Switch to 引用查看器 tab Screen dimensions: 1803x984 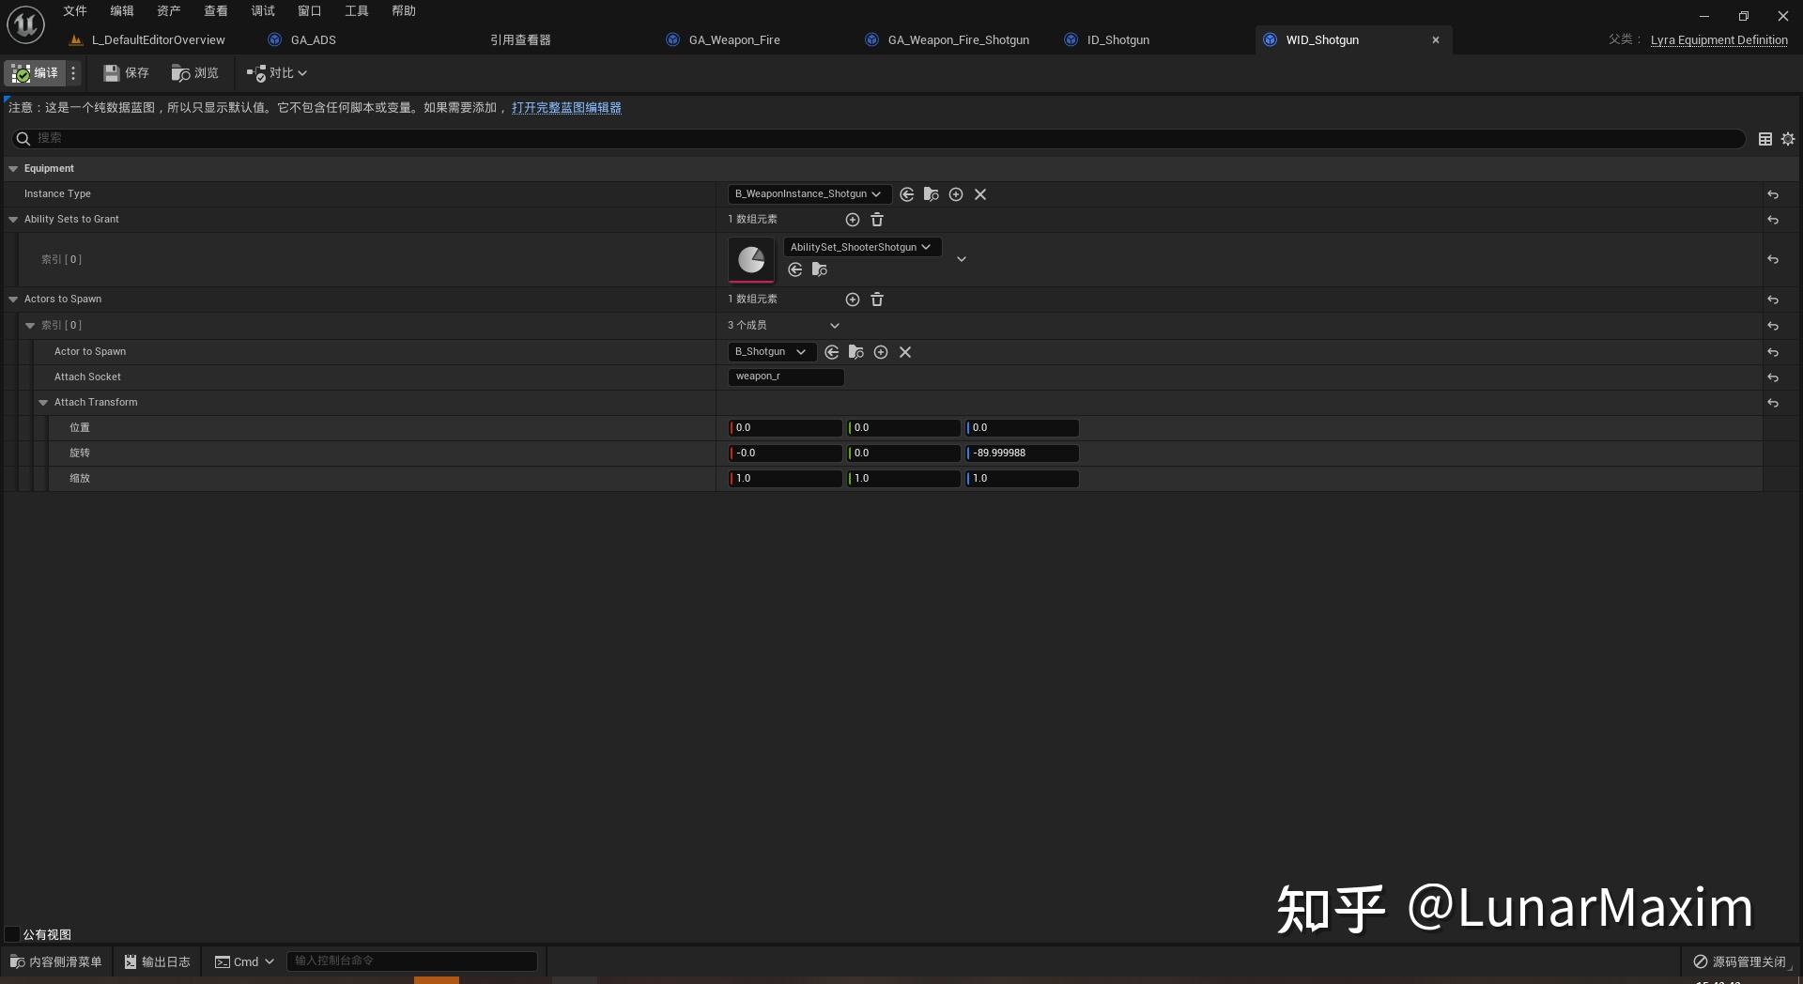[x=520, y=40]
